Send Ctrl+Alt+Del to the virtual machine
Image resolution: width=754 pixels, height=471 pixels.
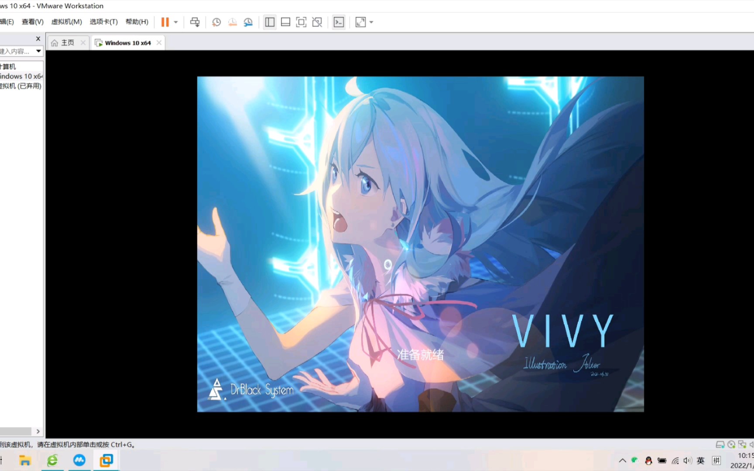(x=195, y=22)
